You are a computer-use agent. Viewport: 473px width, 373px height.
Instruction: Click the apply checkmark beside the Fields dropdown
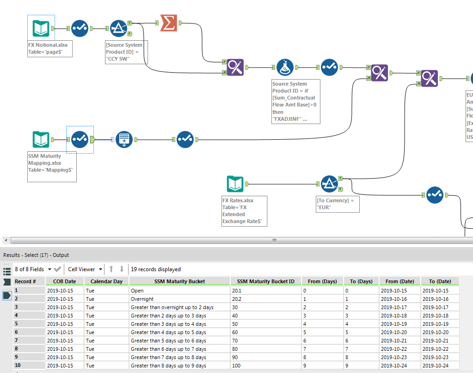(57, 269)
